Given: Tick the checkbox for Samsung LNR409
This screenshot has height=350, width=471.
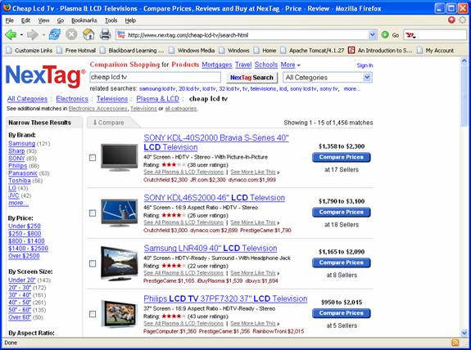Looking at the screenshot, I should tap(93, 263).
